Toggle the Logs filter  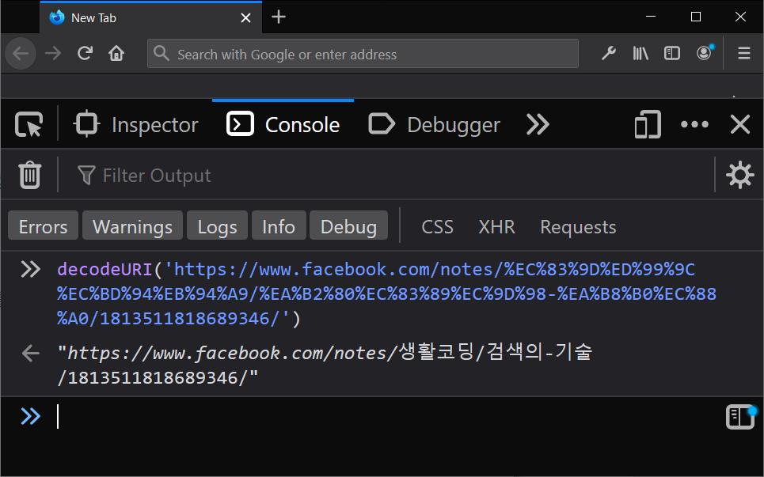tap(217, 227)
